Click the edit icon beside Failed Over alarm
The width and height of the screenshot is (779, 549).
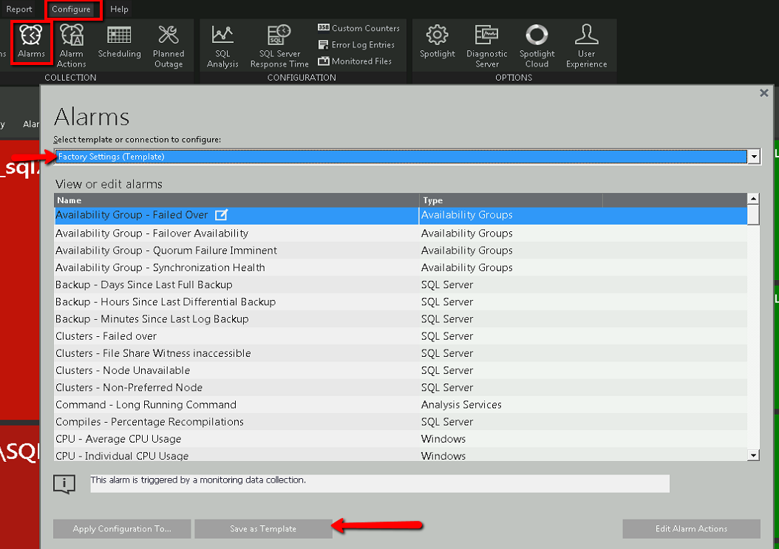(221, 215)
